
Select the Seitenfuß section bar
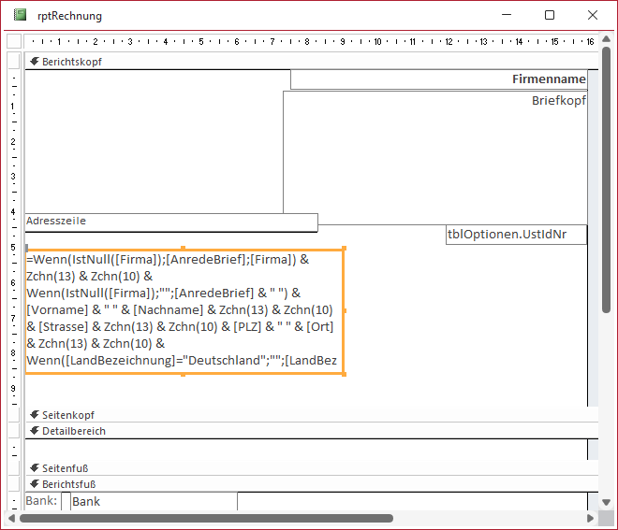click(x=309, y=468)
